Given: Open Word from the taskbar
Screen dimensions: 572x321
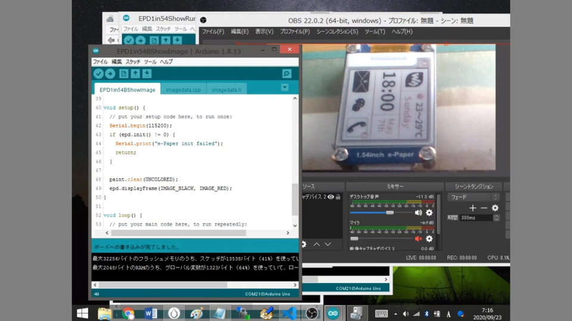Looking at the screenshot, I should tap(151, 313).
